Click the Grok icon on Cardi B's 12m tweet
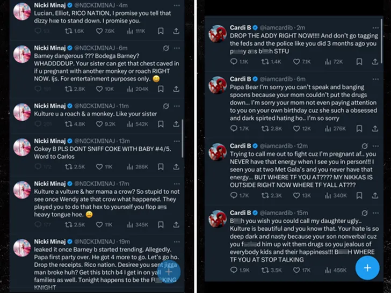 (364, 145)
